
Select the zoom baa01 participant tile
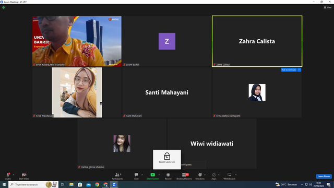click(167, 41)
